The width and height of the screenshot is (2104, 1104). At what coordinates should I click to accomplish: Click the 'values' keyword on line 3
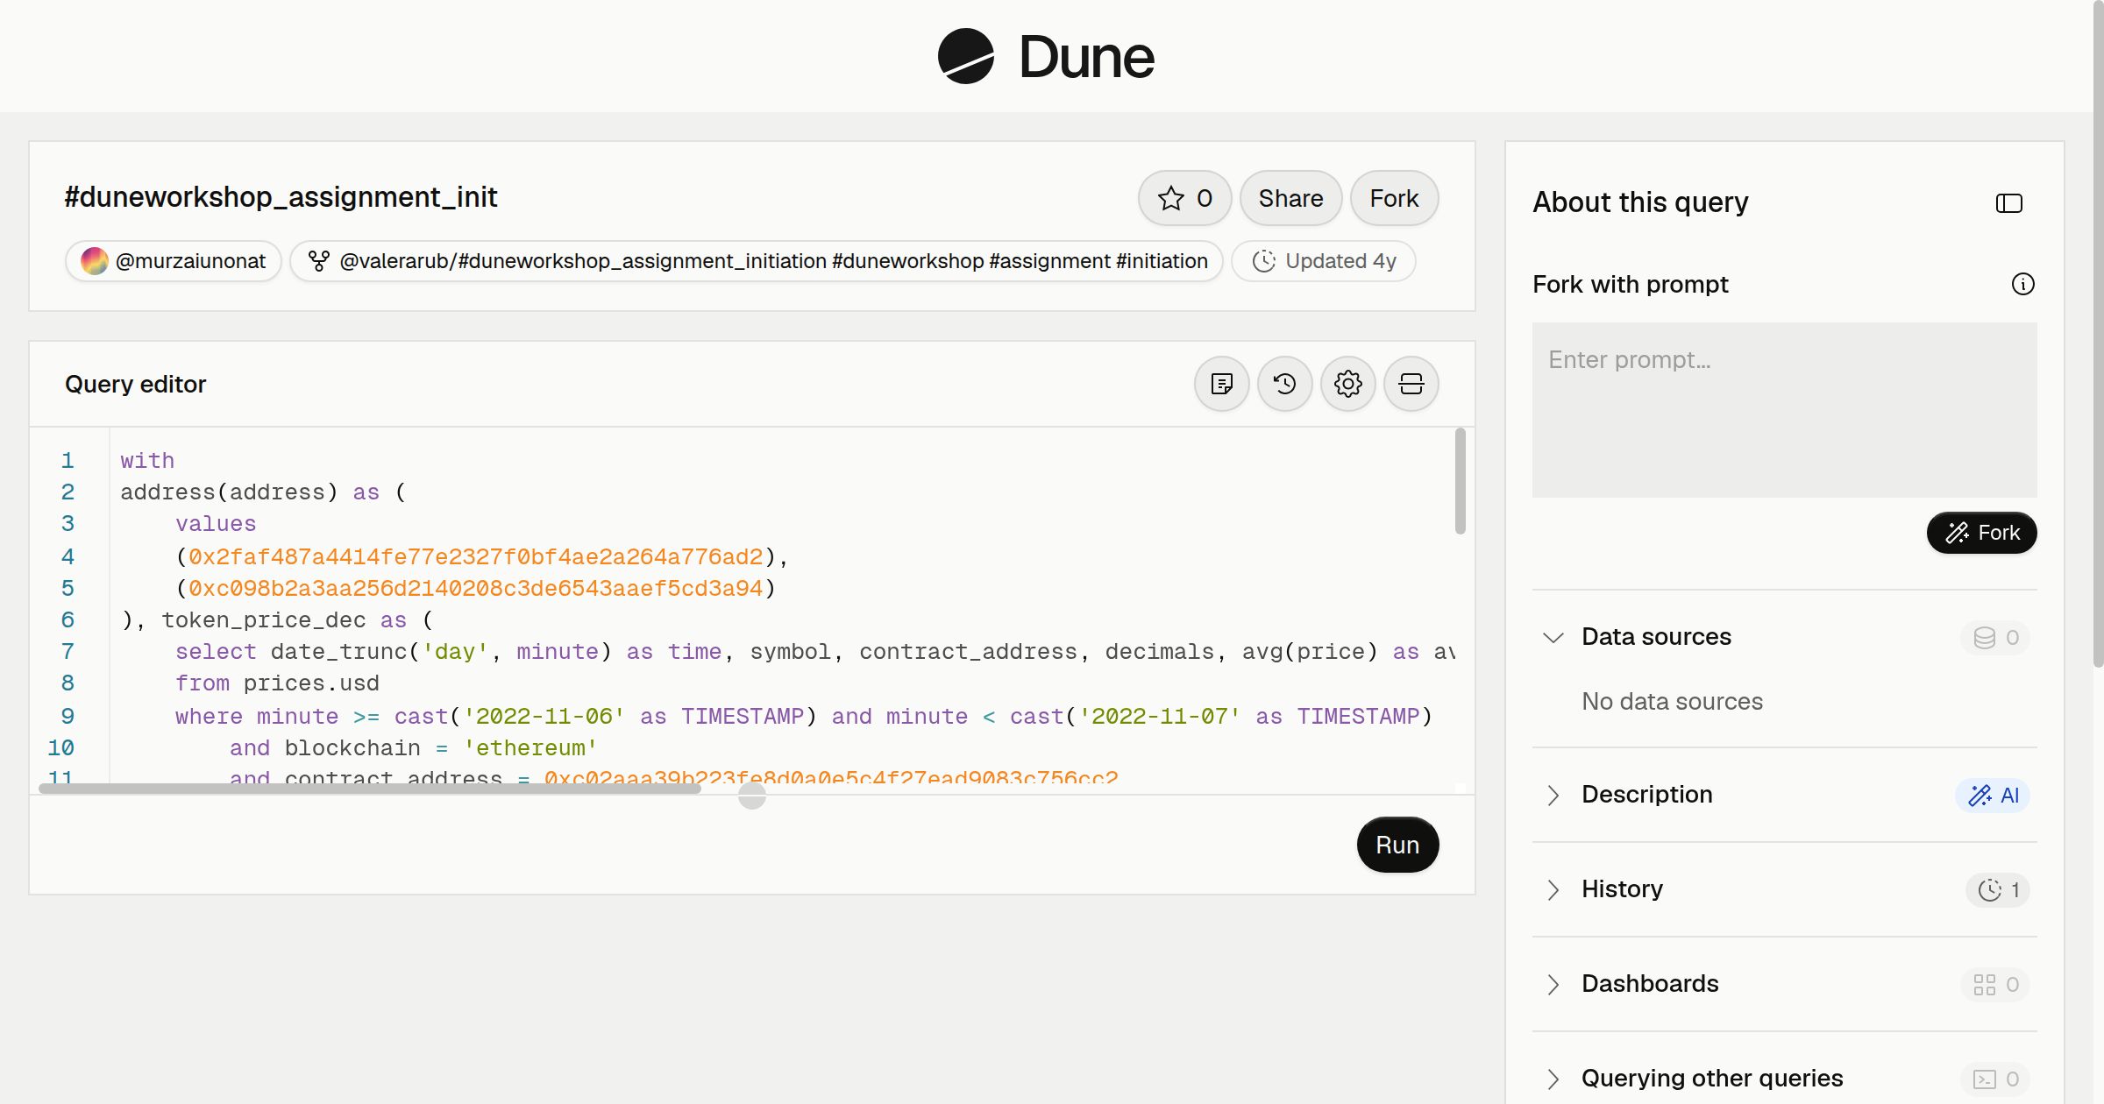pyautogui.click(x=216, y=523)
